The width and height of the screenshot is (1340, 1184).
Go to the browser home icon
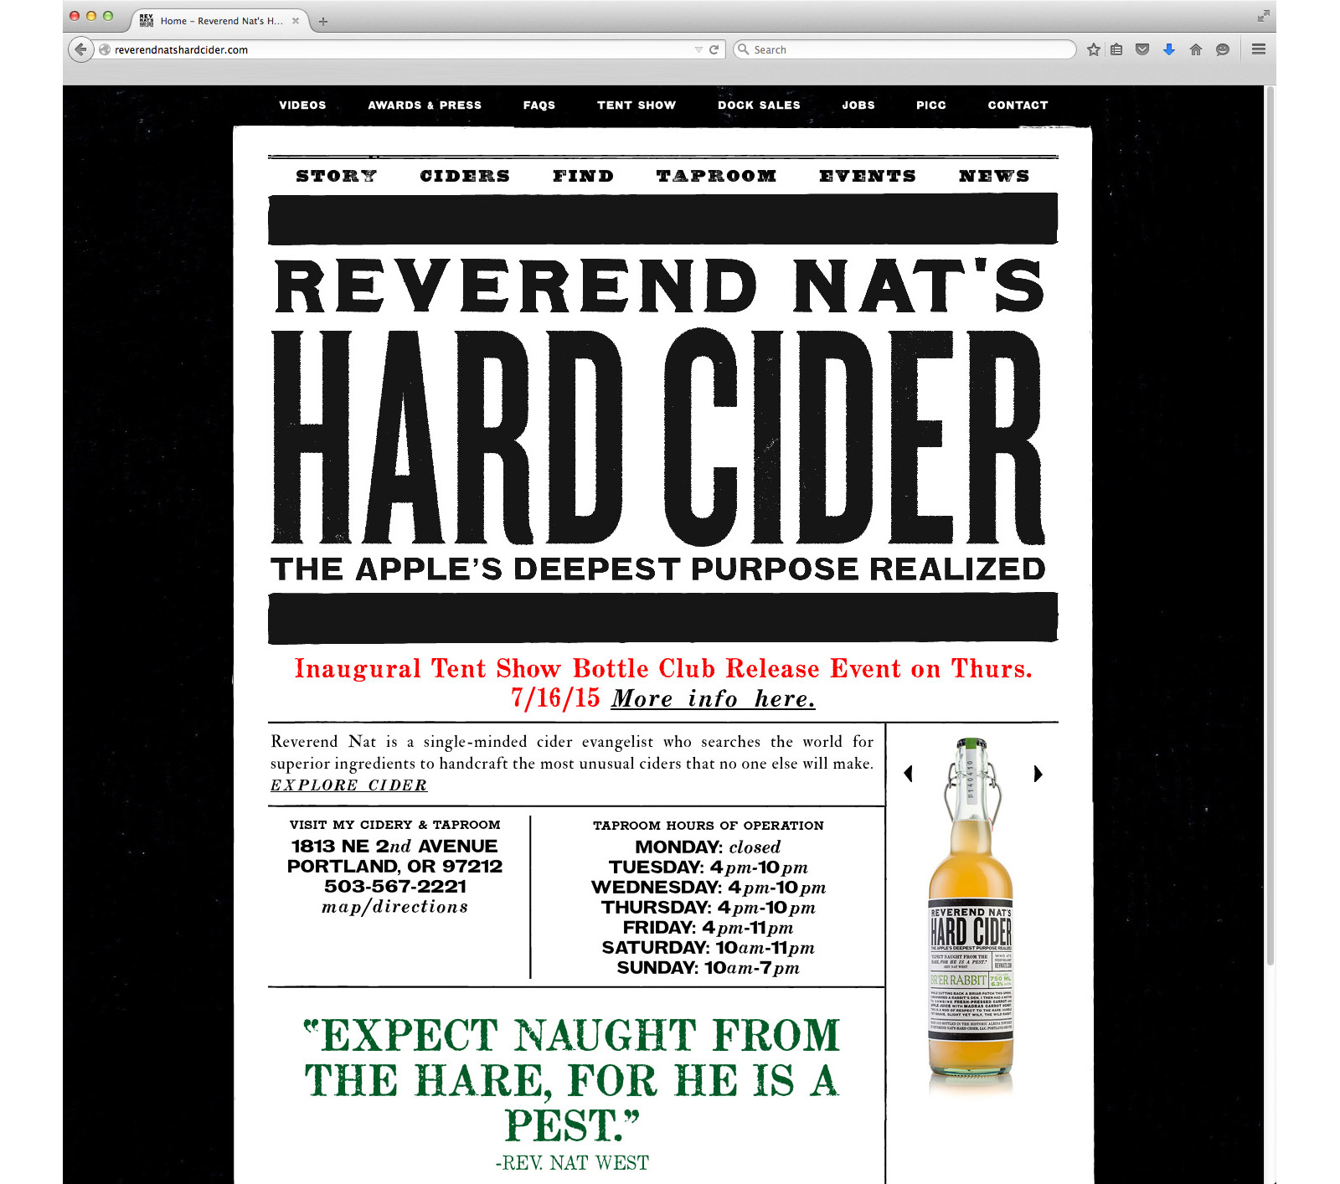point(1196,49)
